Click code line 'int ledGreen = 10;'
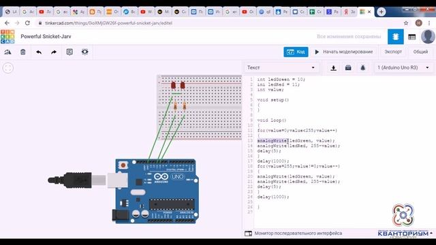Image resolution: width=436 pixels, height=245 pixels. tap(281, 80)
